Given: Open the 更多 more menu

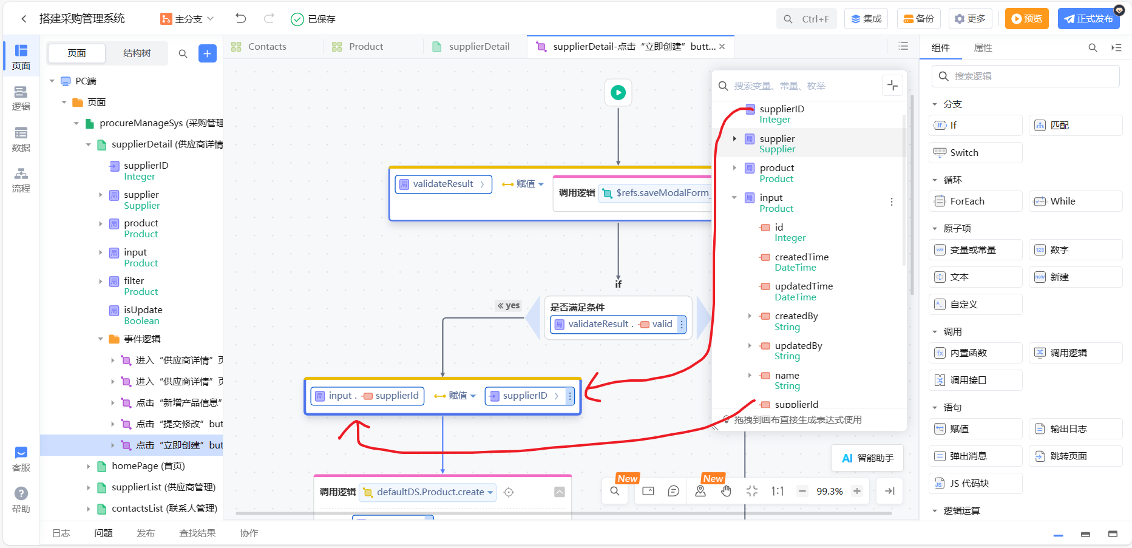Looking at the screenshot, I should pyautogui.click(x=971, y=19).
